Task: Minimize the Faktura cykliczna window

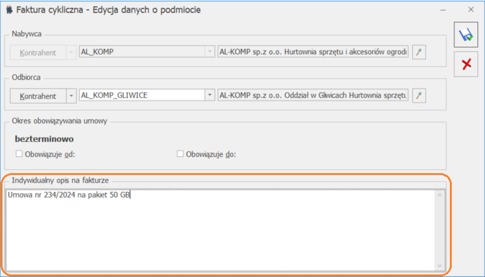Action: click(442, 9)
